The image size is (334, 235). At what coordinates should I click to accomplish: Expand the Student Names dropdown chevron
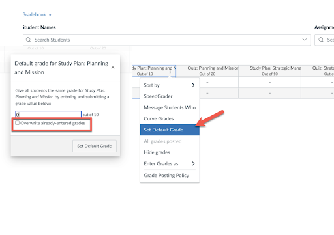305,40
